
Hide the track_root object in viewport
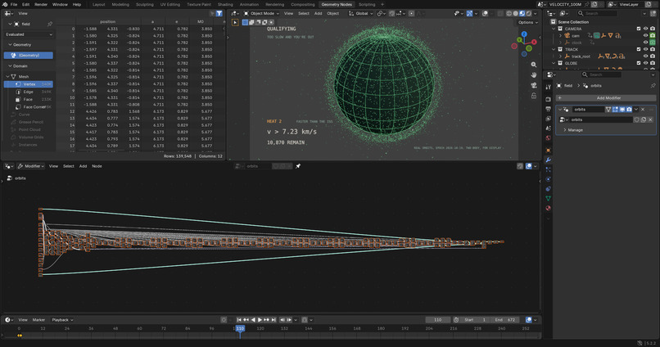[645, 56]
